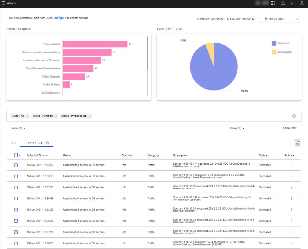This screenshot has height=249, width=308.
Task: Remove the Status: Investigated filter chip
Action: point(90,116)
